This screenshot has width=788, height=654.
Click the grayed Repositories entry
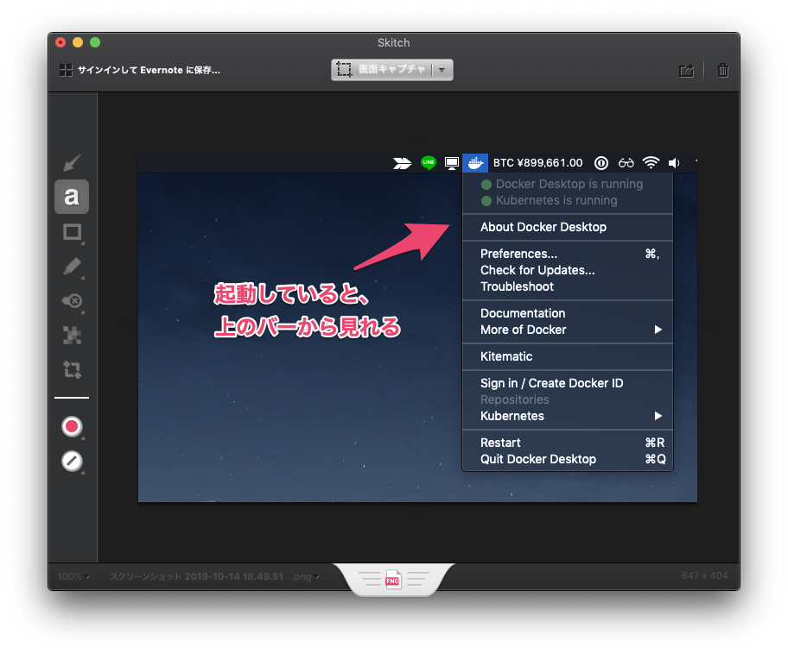click(568, 400)
